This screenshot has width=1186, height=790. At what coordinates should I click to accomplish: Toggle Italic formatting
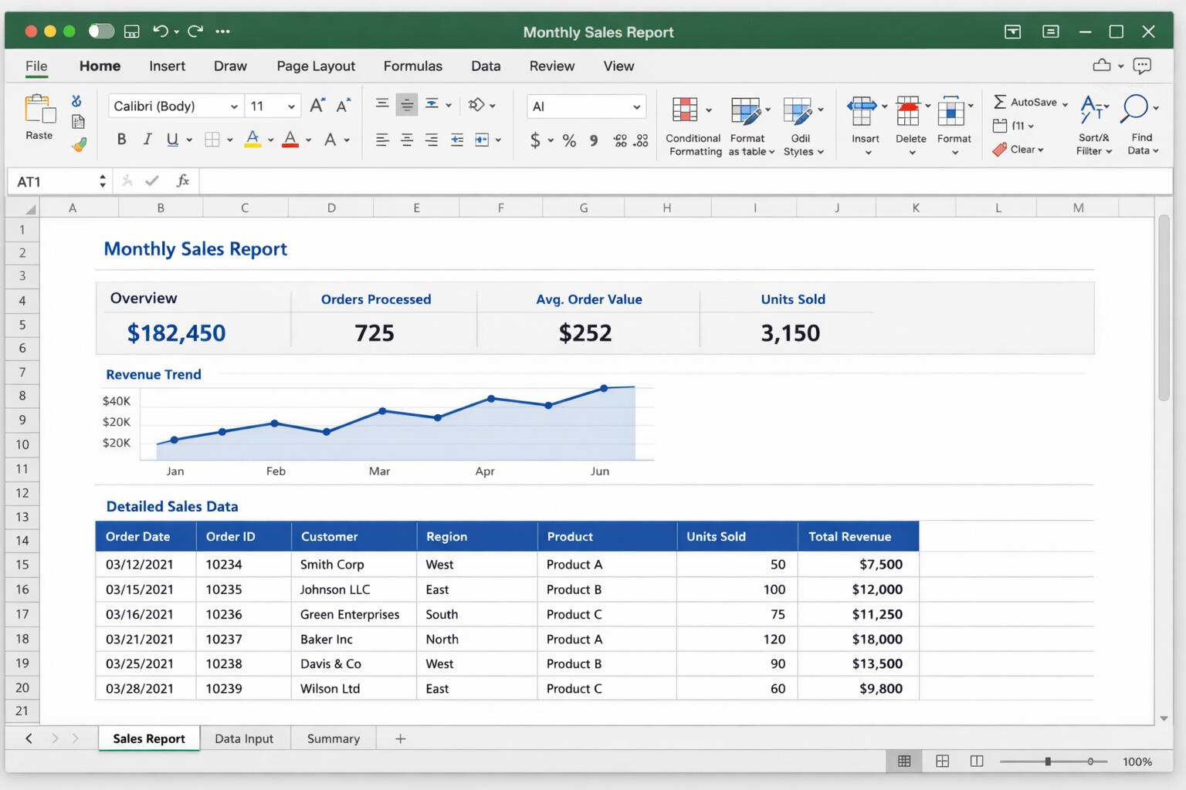click(x=147, y=140)
